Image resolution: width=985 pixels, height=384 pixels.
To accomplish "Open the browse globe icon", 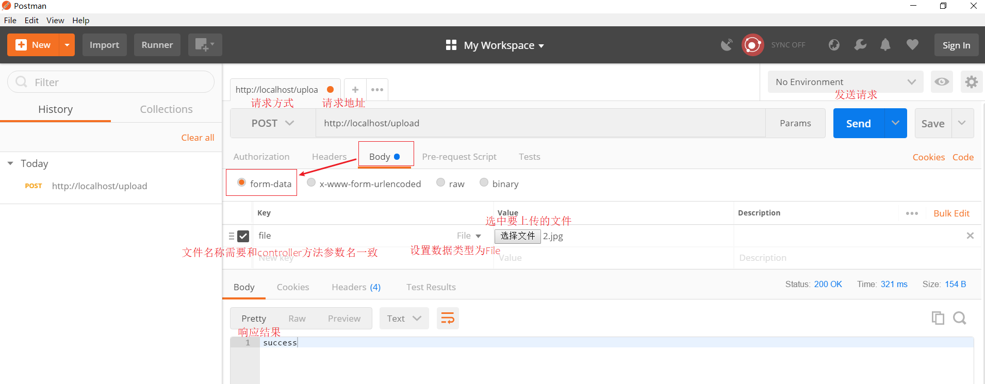I will (834, 45).
